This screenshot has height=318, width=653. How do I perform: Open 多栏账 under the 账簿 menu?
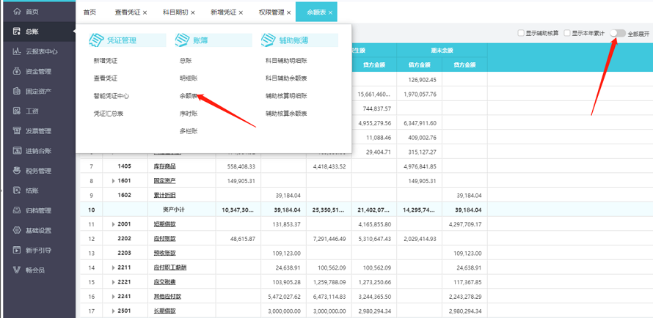coord(189,131)
